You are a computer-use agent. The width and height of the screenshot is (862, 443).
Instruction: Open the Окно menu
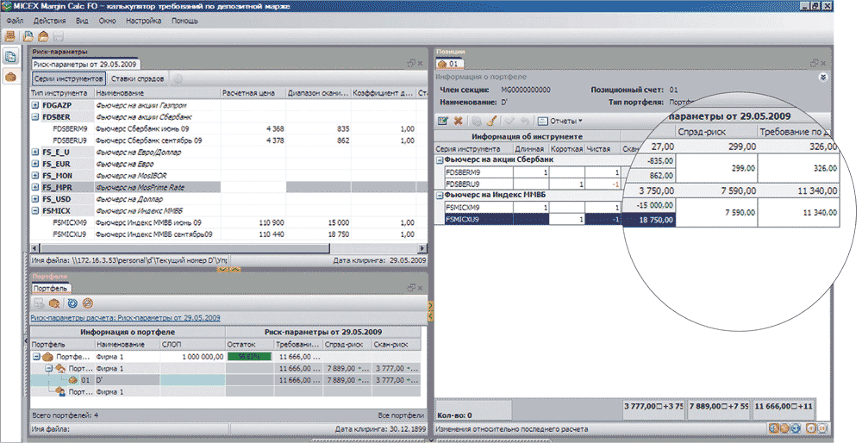coord(107,21)
